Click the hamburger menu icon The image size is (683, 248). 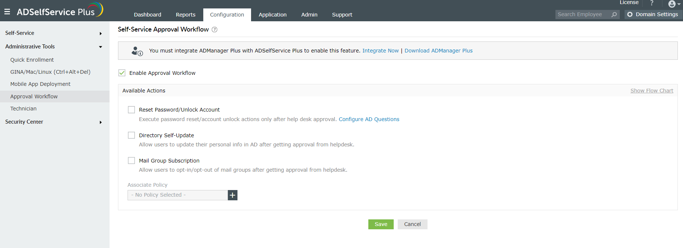(x=7, y=12)
